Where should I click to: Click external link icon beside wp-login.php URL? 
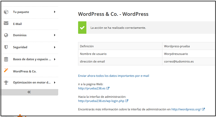click(x=127, y=101)
